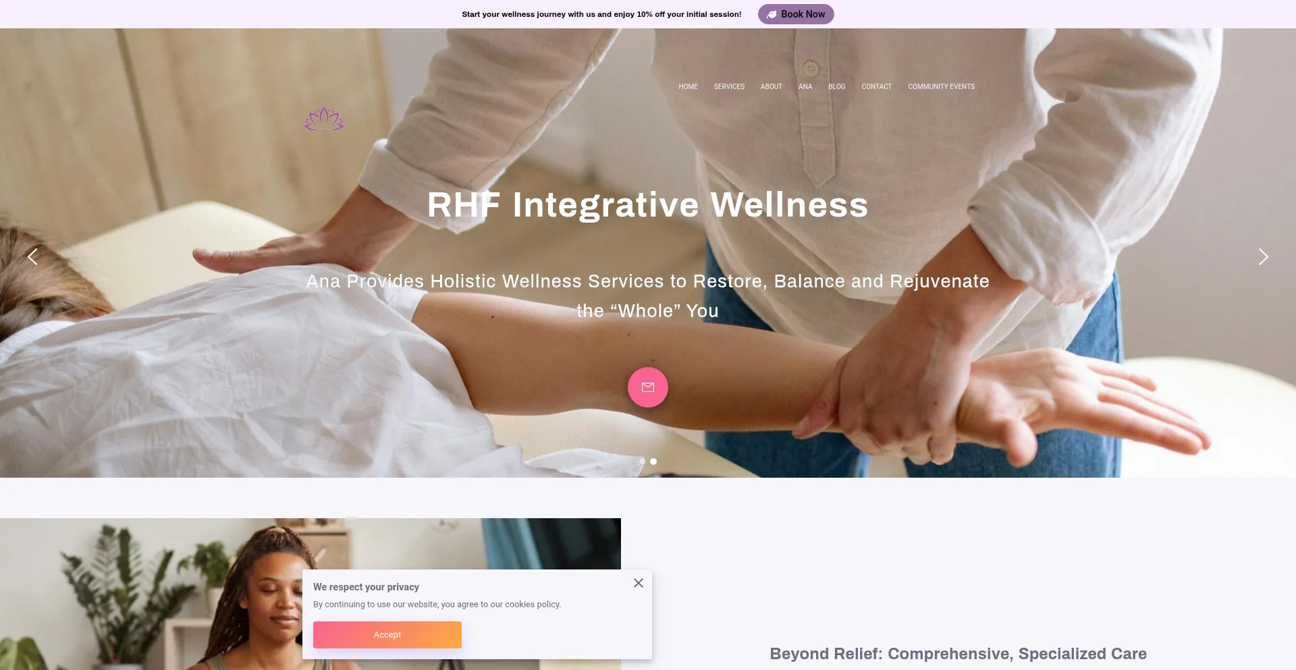
Task: Select the second carousel slide dot
Action: pos(653,462)
